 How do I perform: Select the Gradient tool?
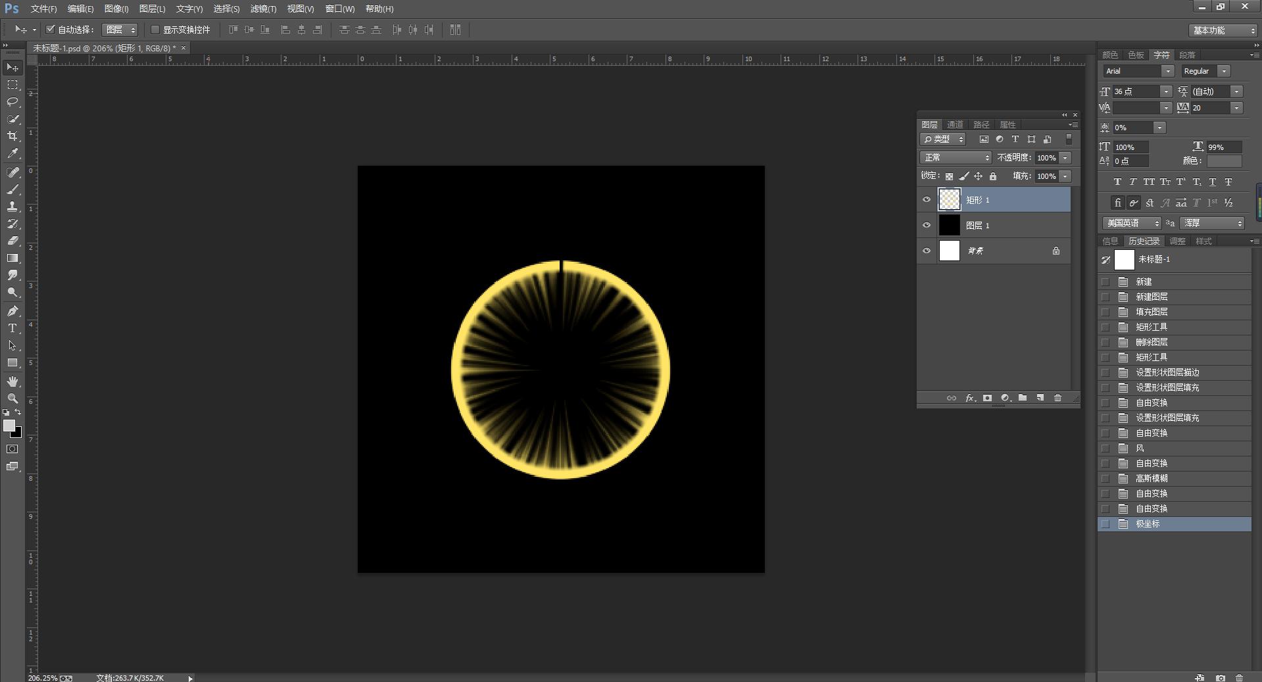click(x=12, y=258)
